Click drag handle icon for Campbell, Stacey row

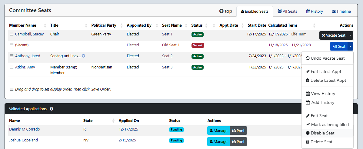tap(12, 34)
